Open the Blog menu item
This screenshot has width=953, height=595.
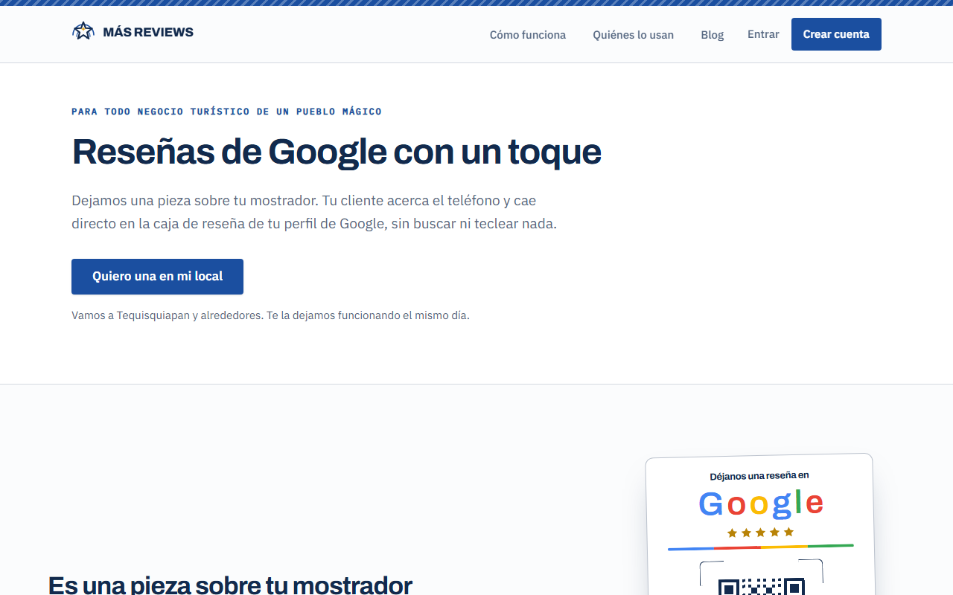pos(713,35)
